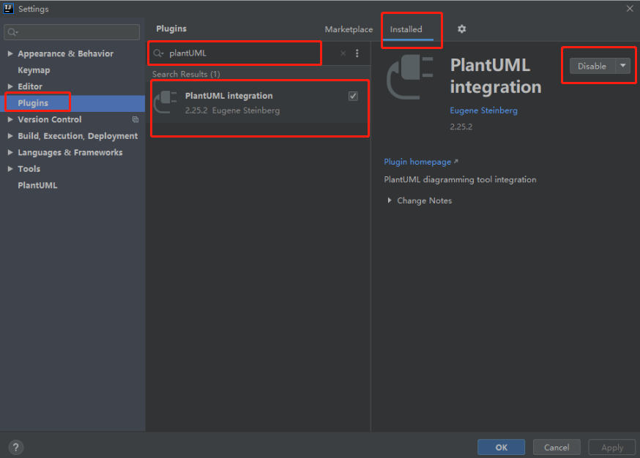The height and width of the screenshot is (458, 640).
Task: Expand the Change Notes section
Action: coord(390,200)
